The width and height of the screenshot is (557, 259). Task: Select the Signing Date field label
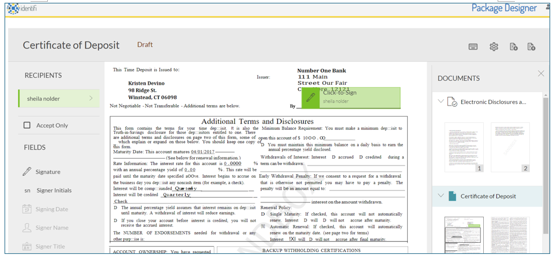point(51,209)
